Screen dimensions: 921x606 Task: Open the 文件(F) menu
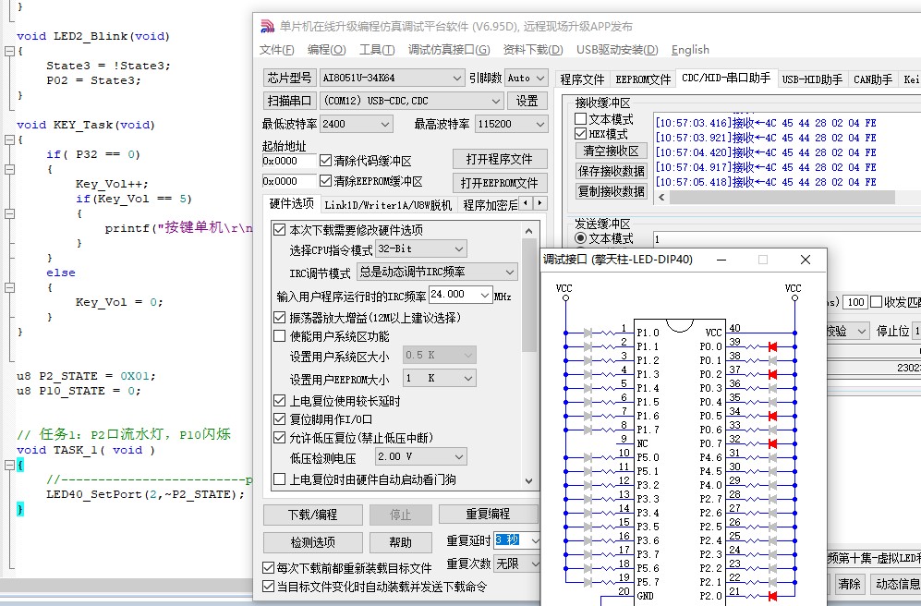coord(276,50)
